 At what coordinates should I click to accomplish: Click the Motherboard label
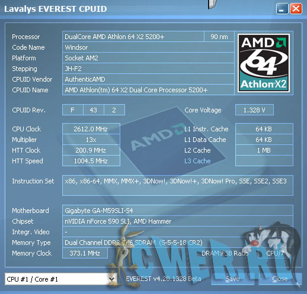30,211
